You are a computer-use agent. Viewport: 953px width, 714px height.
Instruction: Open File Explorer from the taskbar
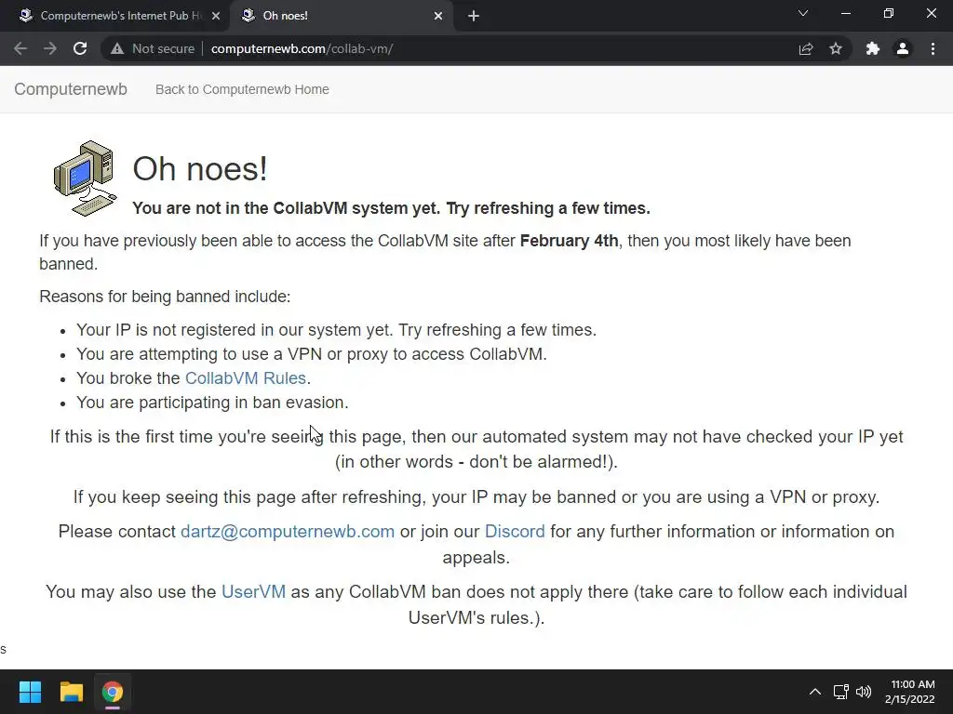pyautogui.click(x=71, y=692)
